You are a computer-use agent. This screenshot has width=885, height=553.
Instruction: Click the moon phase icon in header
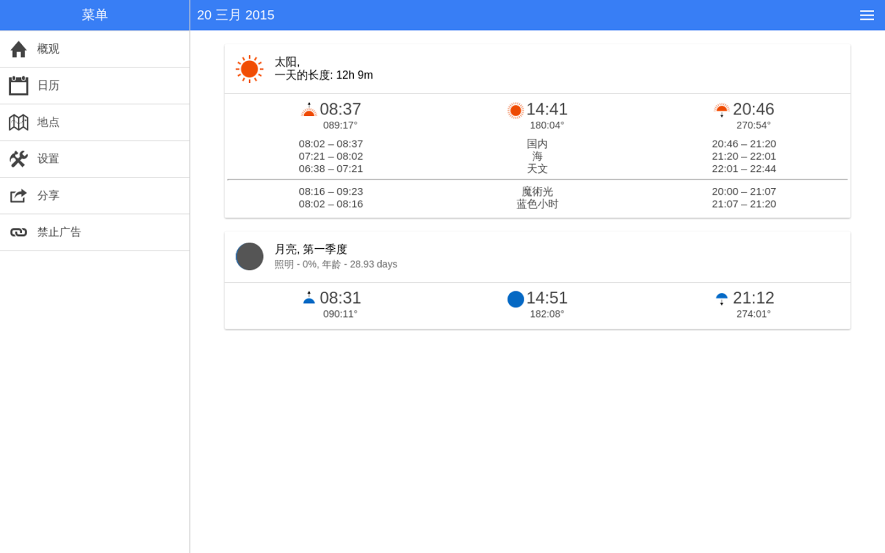250,257
